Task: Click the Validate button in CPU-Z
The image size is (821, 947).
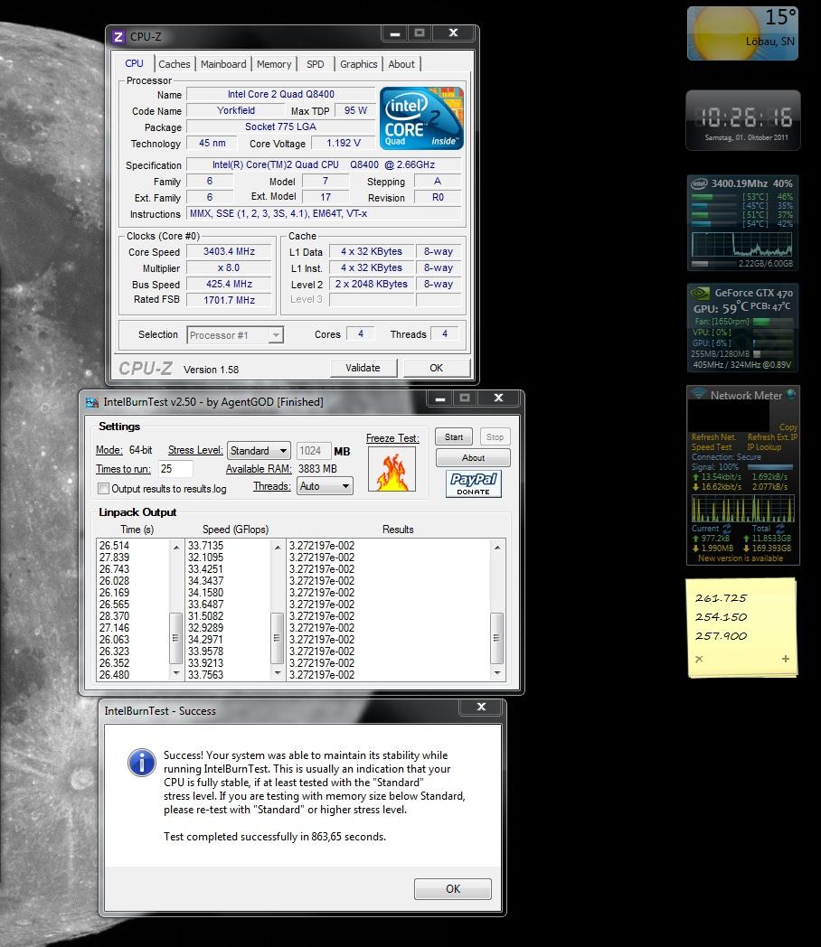Action: 363,368
